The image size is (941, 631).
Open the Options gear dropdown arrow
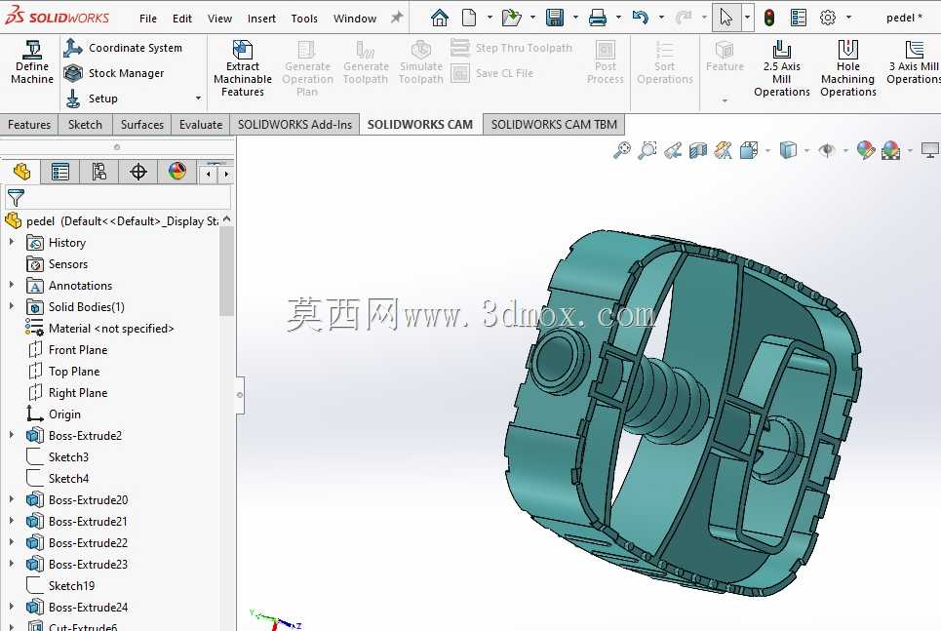[x=848, y=18]
